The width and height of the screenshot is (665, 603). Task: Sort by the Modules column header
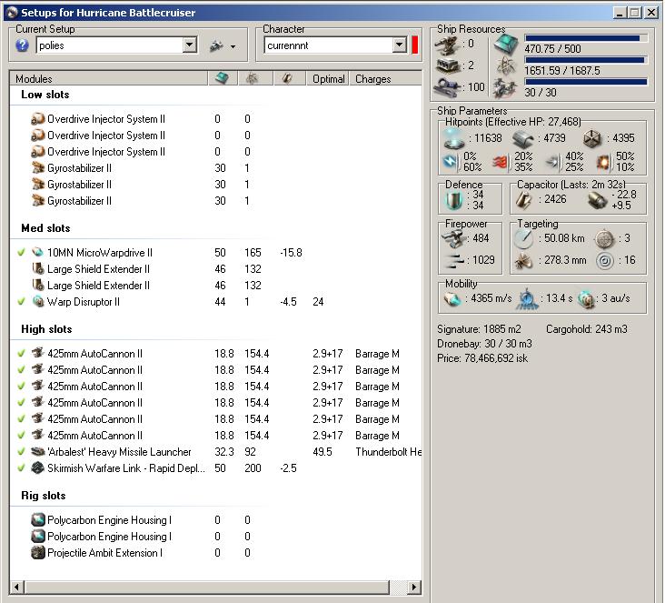tap(109, 78)
